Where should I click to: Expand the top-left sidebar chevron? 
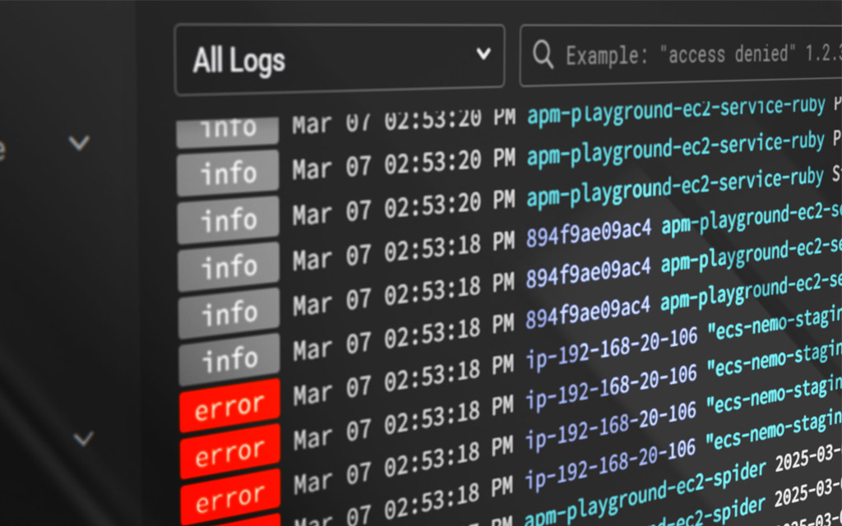click(79, 143)
